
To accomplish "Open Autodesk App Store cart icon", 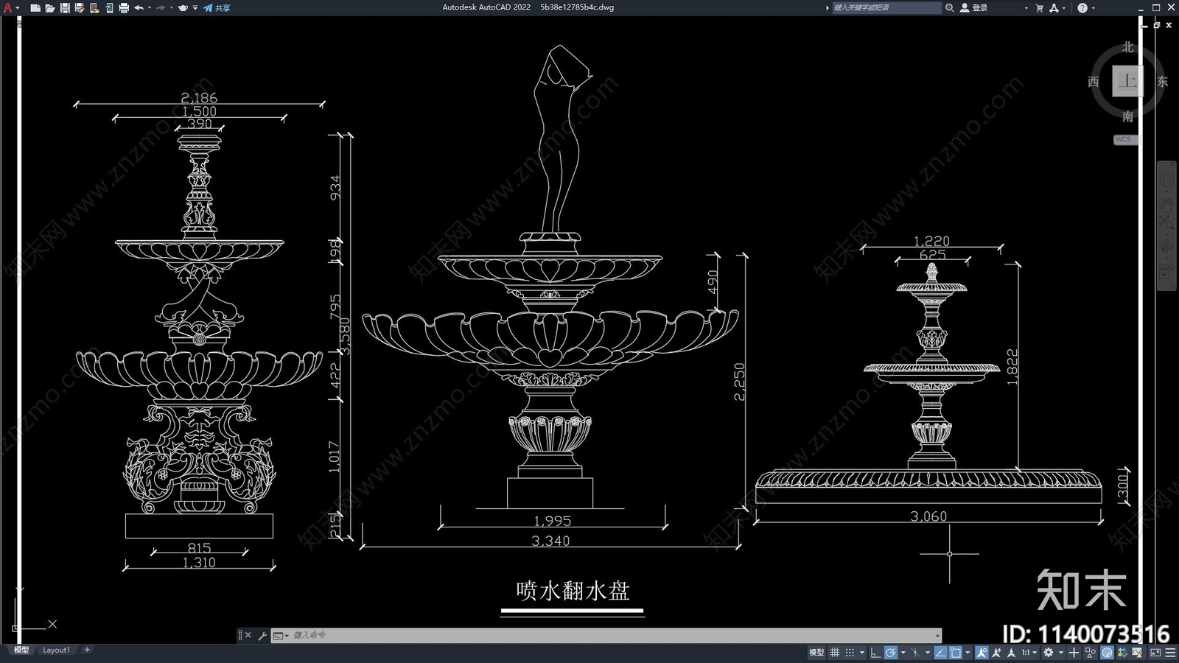I will 1040,7.
